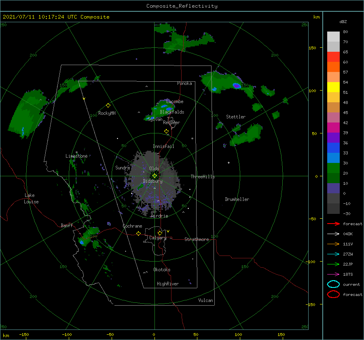Click the dBZ legend heading

[x=343, y=21]
